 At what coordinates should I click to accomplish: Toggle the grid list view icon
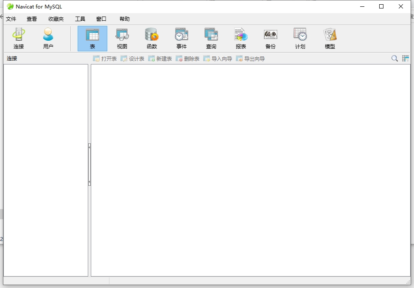pyautogui.click(x=406, y=59)
